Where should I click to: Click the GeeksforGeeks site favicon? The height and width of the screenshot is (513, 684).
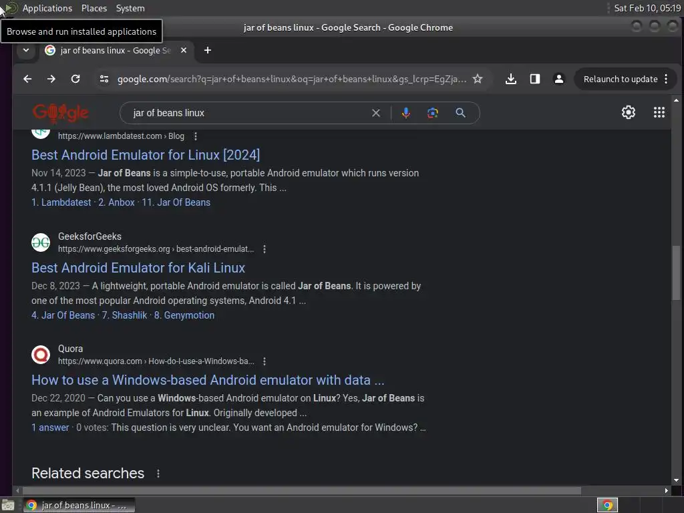(41, 242)
